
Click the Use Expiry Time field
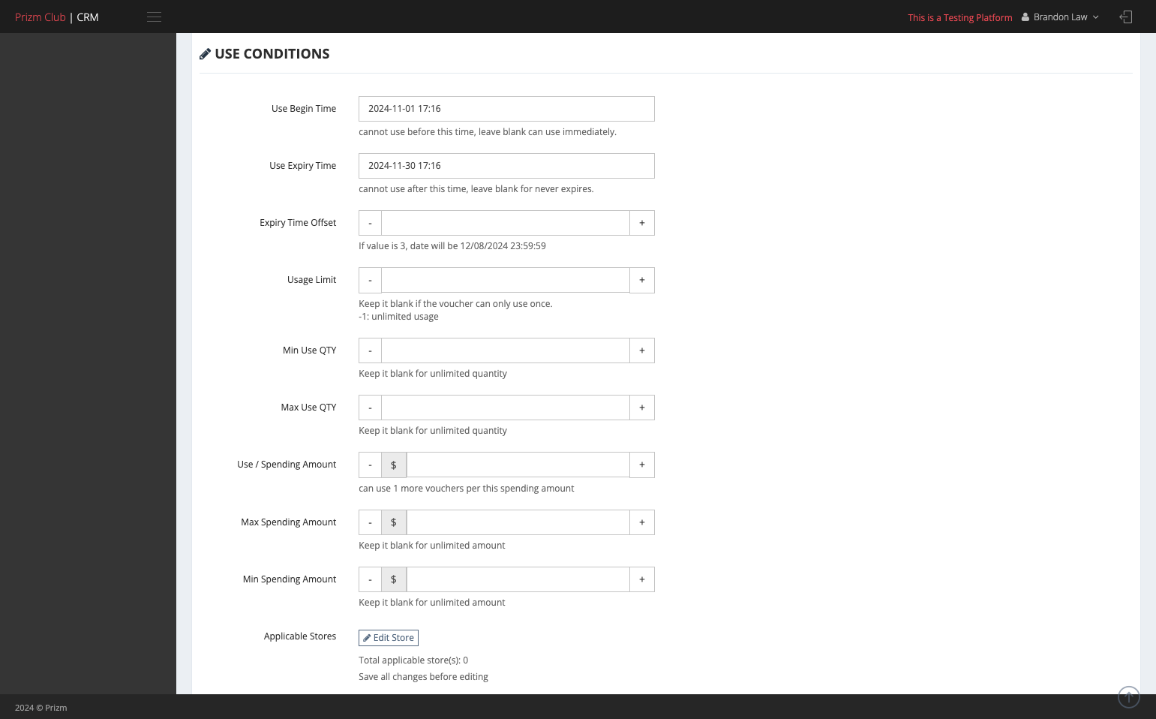(x=506, y=166)
